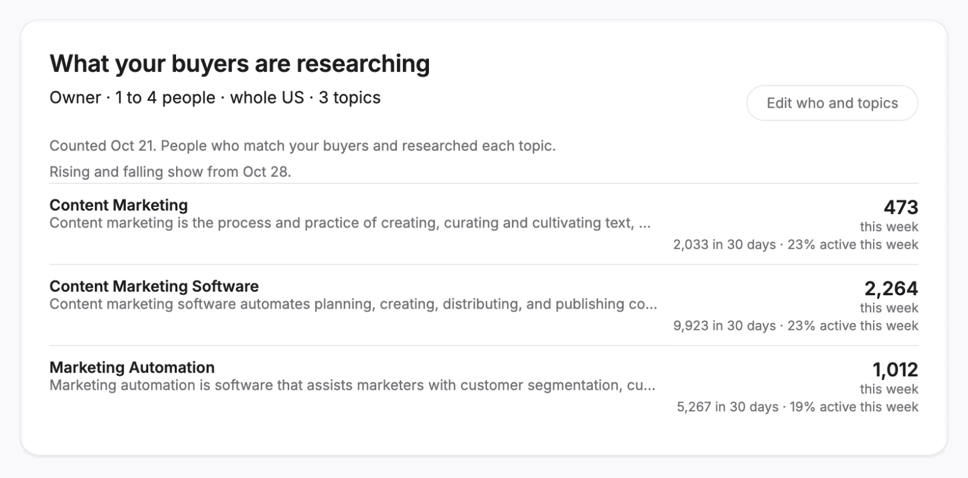968x478 pixels.
Task: Click the 'Rising and falling show from Oct 28' note
Action: [x=170, y=172]
